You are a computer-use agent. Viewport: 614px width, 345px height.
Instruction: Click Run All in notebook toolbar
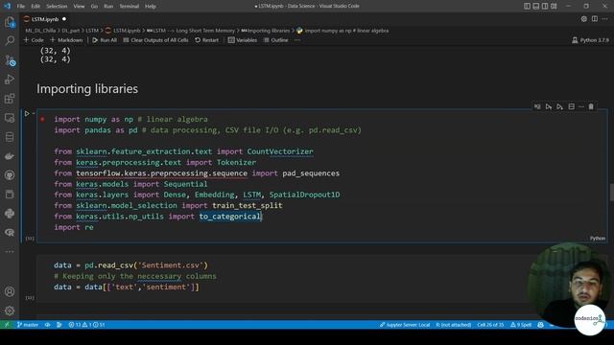pos(105,40)
